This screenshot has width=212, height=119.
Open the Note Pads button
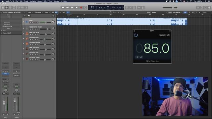click(x=202, y=8)
